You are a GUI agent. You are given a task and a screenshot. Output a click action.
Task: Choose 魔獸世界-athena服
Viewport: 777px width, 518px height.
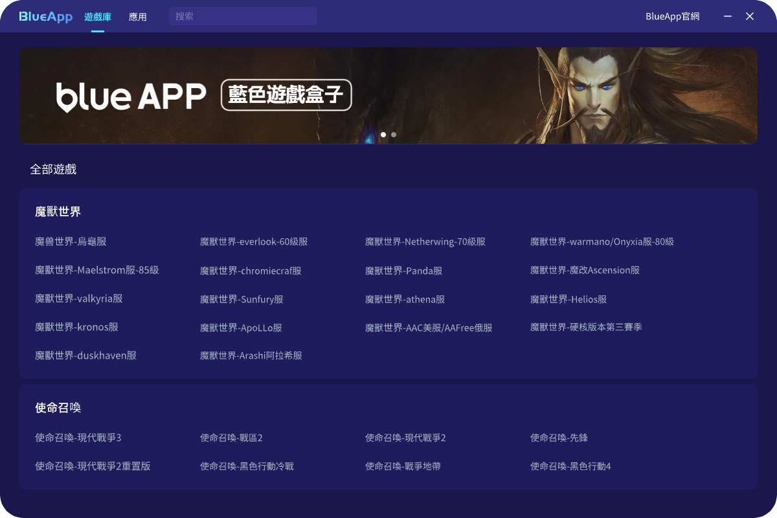pos(405,299)
